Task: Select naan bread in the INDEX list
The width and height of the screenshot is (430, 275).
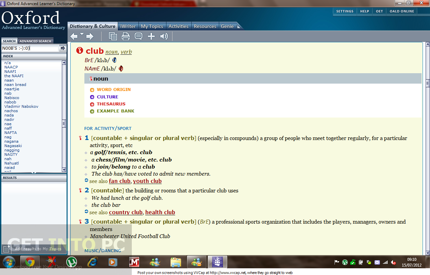Action: [x=15, y=84]
